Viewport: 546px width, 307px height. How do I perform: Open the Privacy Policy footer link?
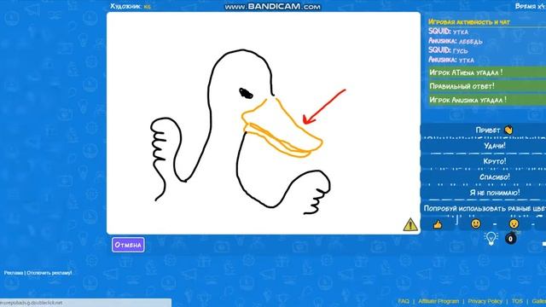click(485, 301)
